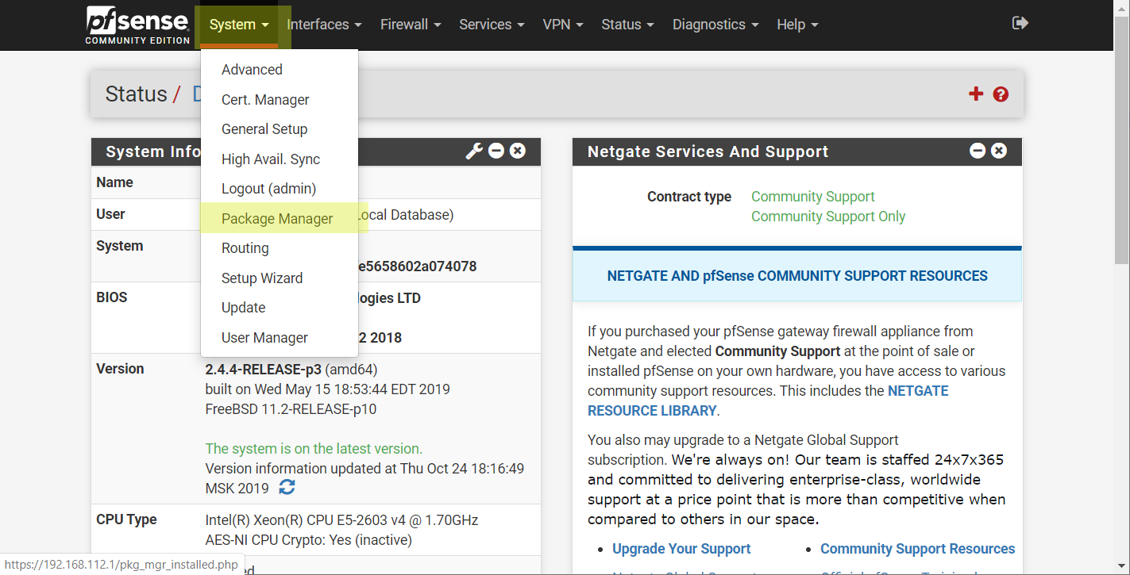
Task: Open the Help dropdown menu
Action: pos(797,25)
